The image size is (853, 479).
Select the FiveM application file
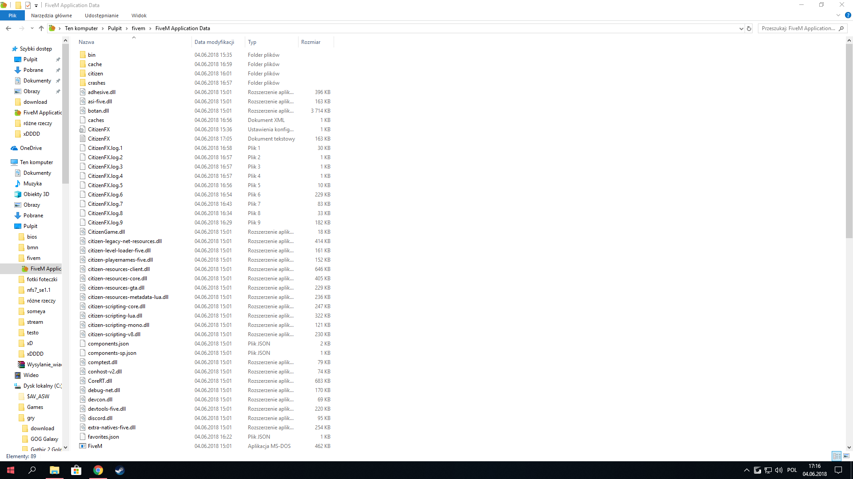(x=95, y=446)
